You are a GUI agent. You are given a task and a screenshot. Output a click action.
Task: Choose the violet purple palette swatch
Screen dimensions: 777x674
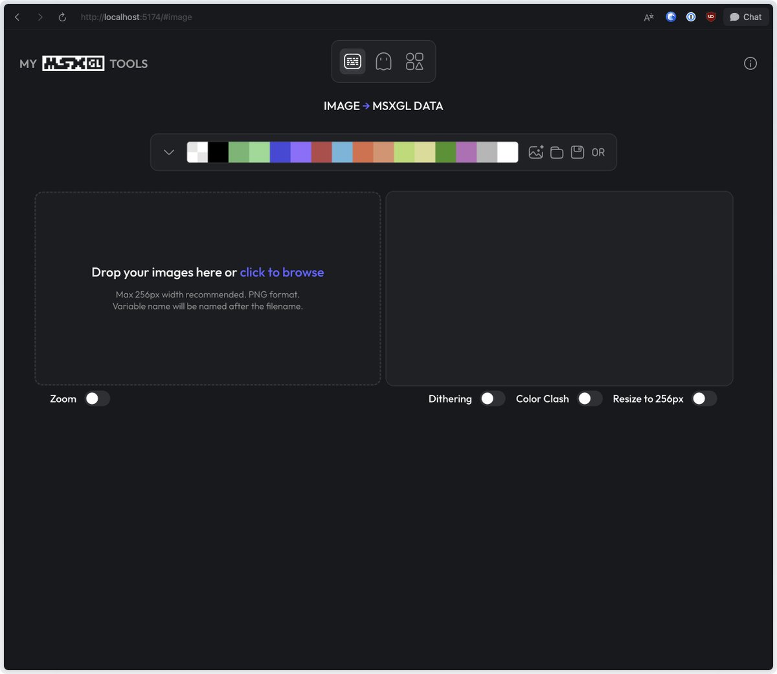[x=301, y=152]
